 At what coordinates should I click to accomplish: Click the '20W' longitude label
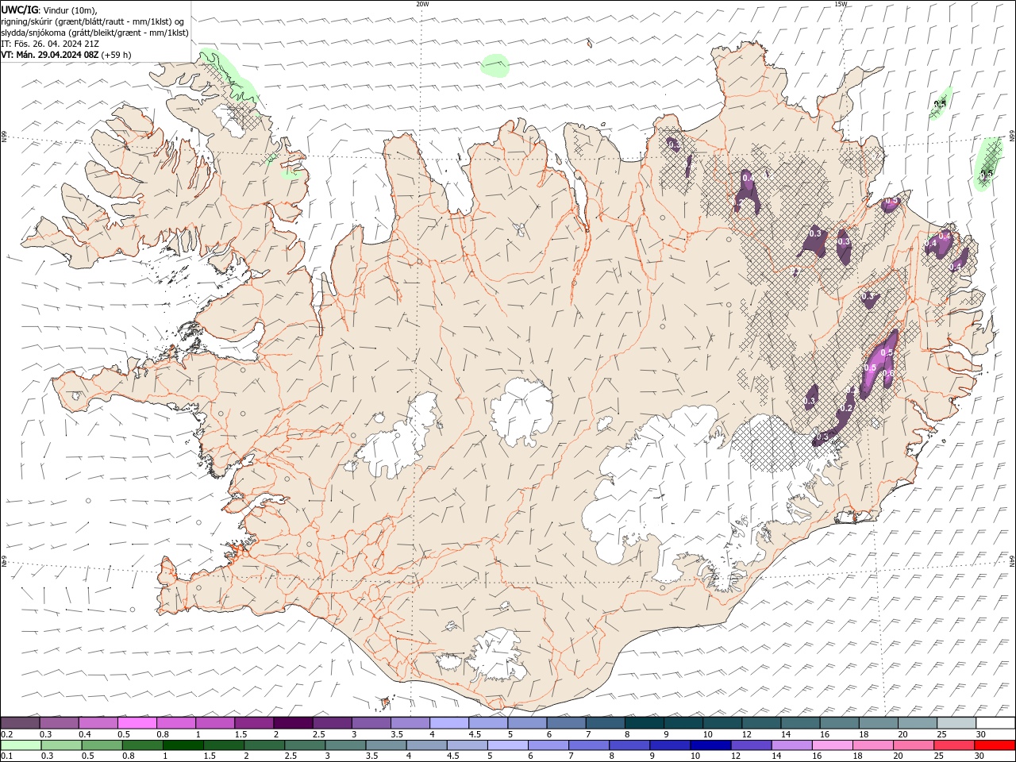pyautogui.click(x=422, y=4)
